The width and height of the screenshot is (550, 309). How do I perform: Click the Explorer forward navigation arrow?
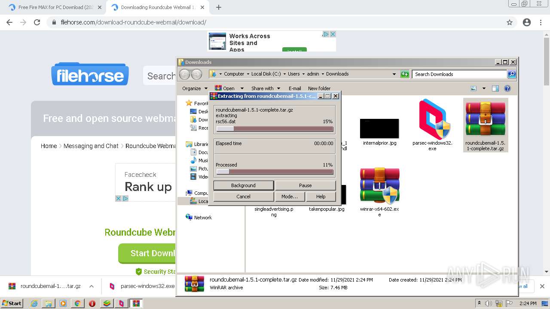pyautogui.click(x=196, y=74)
